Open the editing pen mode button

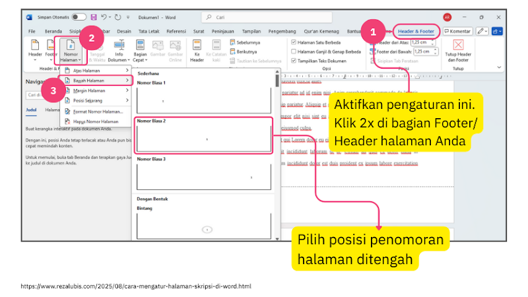click(x=482, y=31)
